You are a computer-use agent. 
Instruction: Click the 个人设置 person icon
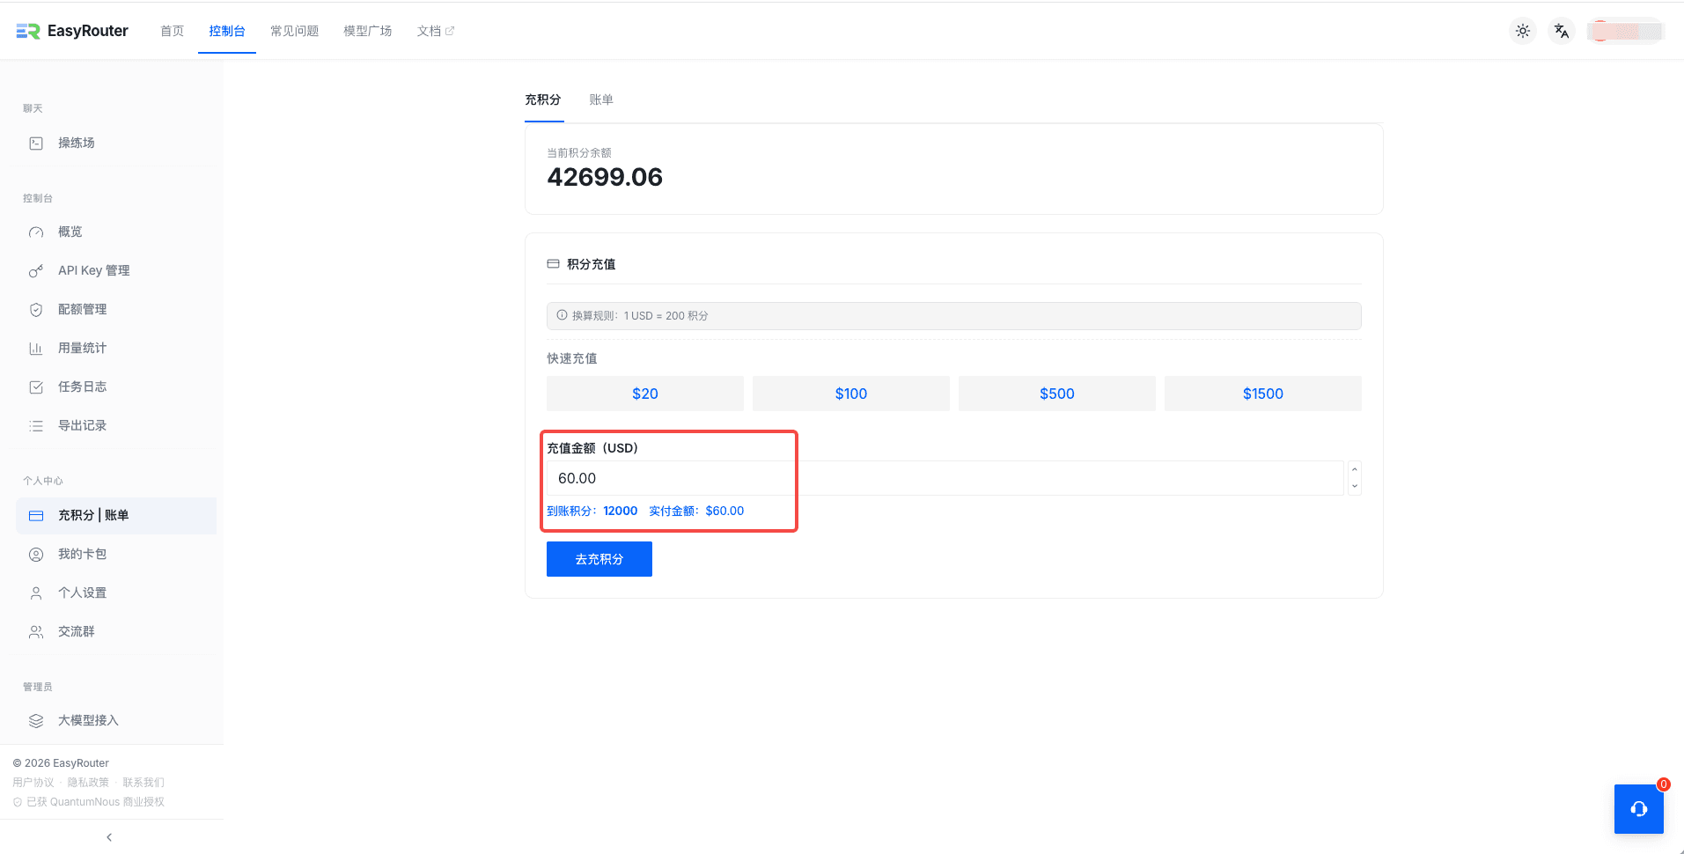pos(36,593)
